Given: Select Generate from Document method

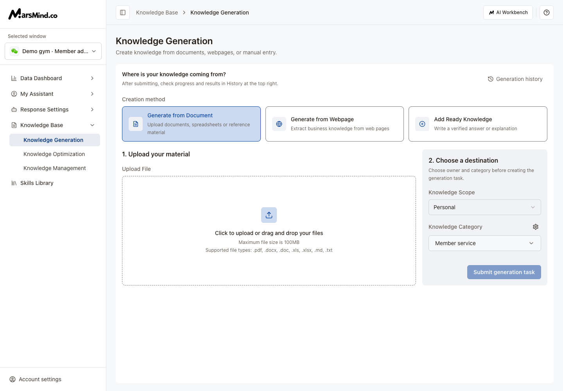Looking at the screenshot, I should click(191, 124).
